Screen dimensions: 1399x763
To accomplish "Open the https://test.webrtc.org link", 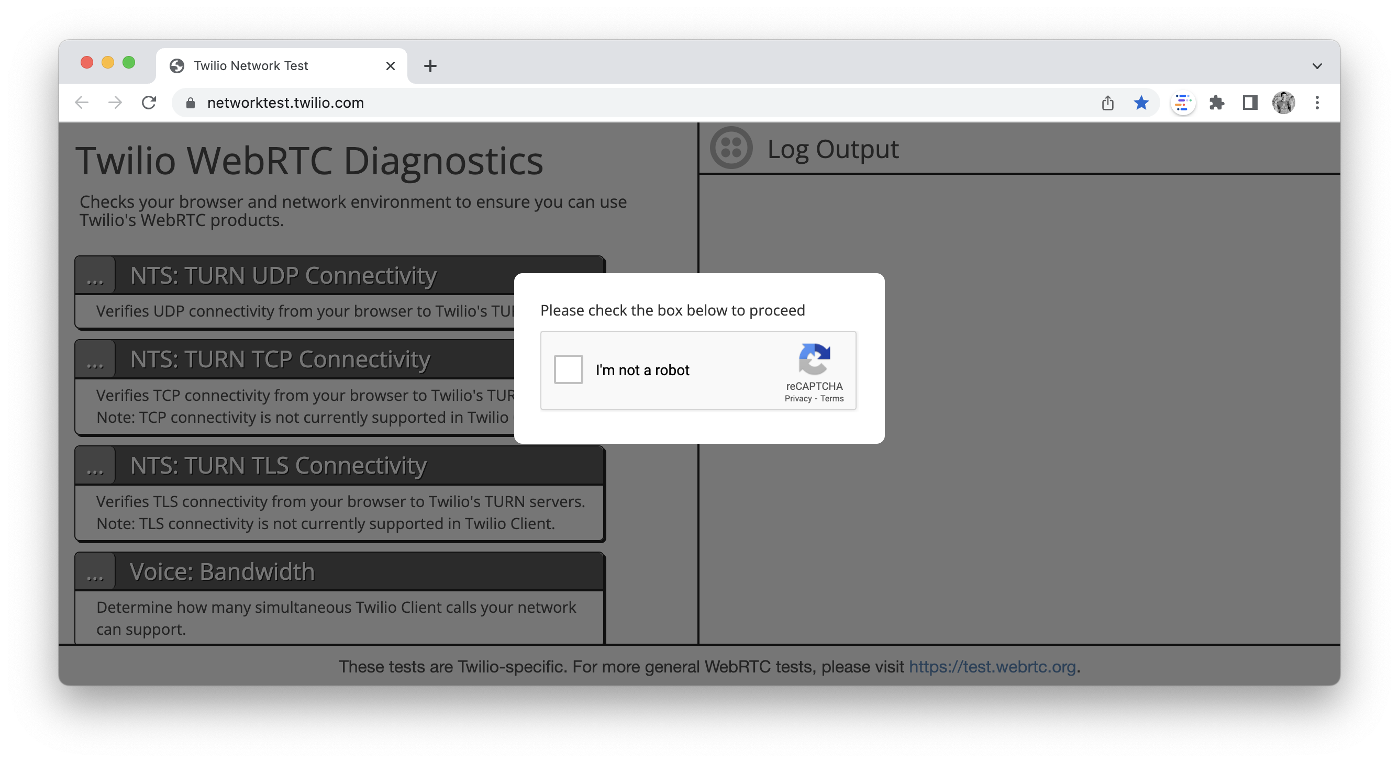I will coord(993,667).
